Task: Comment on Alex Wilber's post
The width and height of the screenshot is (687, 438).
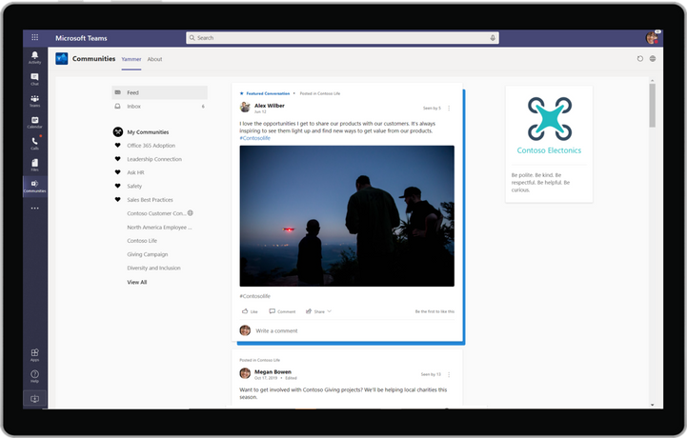Action: click(x=282, y=311)
